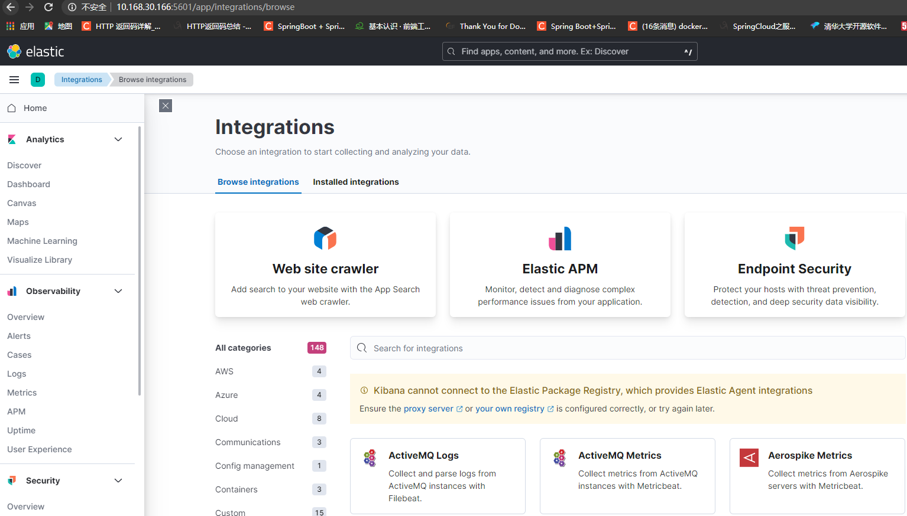Click the Aerospike Metrics red icon
Viewport: 907px width, 516px height.
point(749,458)
